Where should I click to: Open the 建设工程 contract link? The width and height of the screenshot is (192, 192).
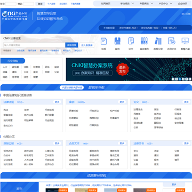point(115,155)
